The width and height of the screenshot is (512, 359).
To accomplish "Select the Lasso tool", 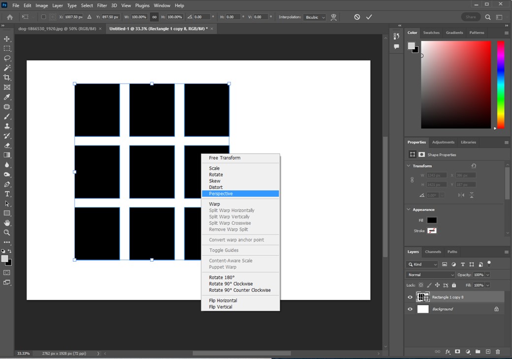I will coord(7,59).
